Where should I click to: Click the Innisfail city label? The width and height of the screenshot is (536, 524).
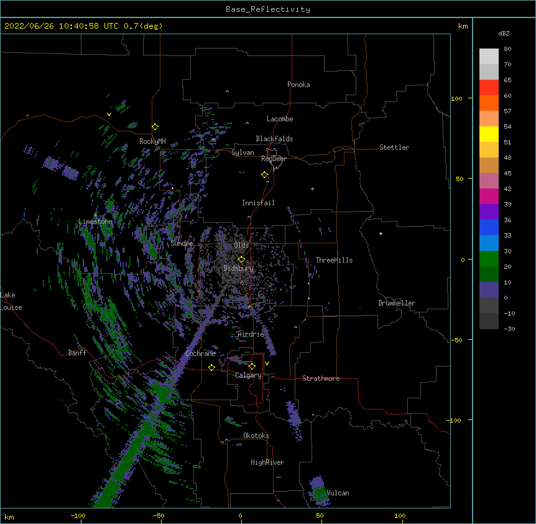coord(258,203)
